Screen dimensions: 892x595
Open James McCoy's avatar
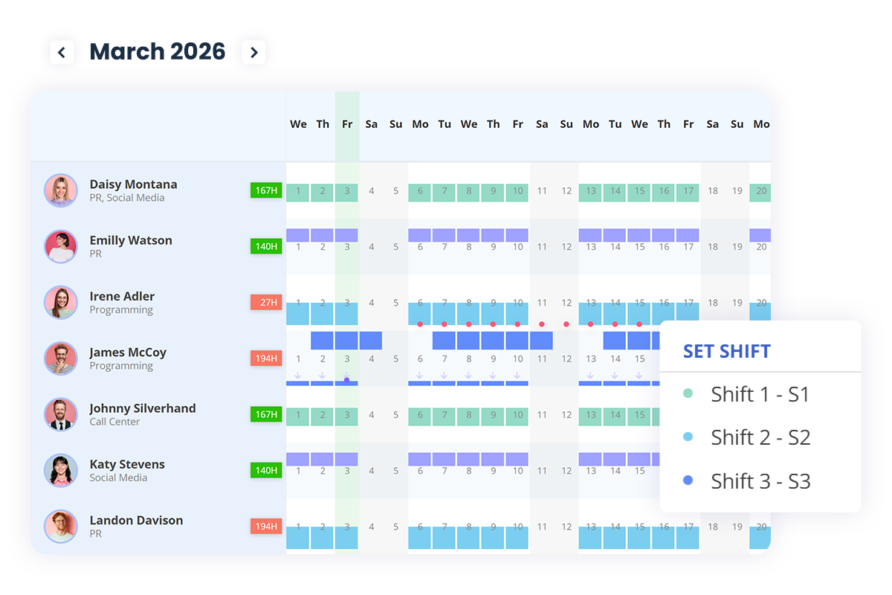coord(60,358)
